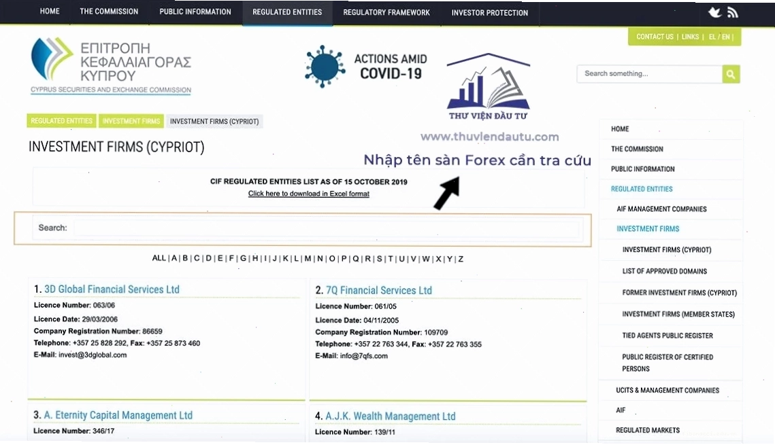Open REGULATORY FRAMEWORK top menu

[x=386, y=12]
